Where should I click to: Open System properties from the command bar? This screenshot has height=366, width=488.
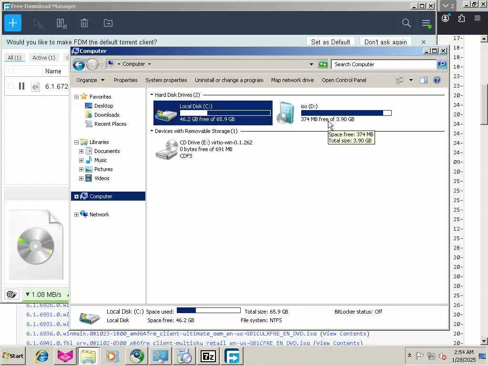point(166,80)
